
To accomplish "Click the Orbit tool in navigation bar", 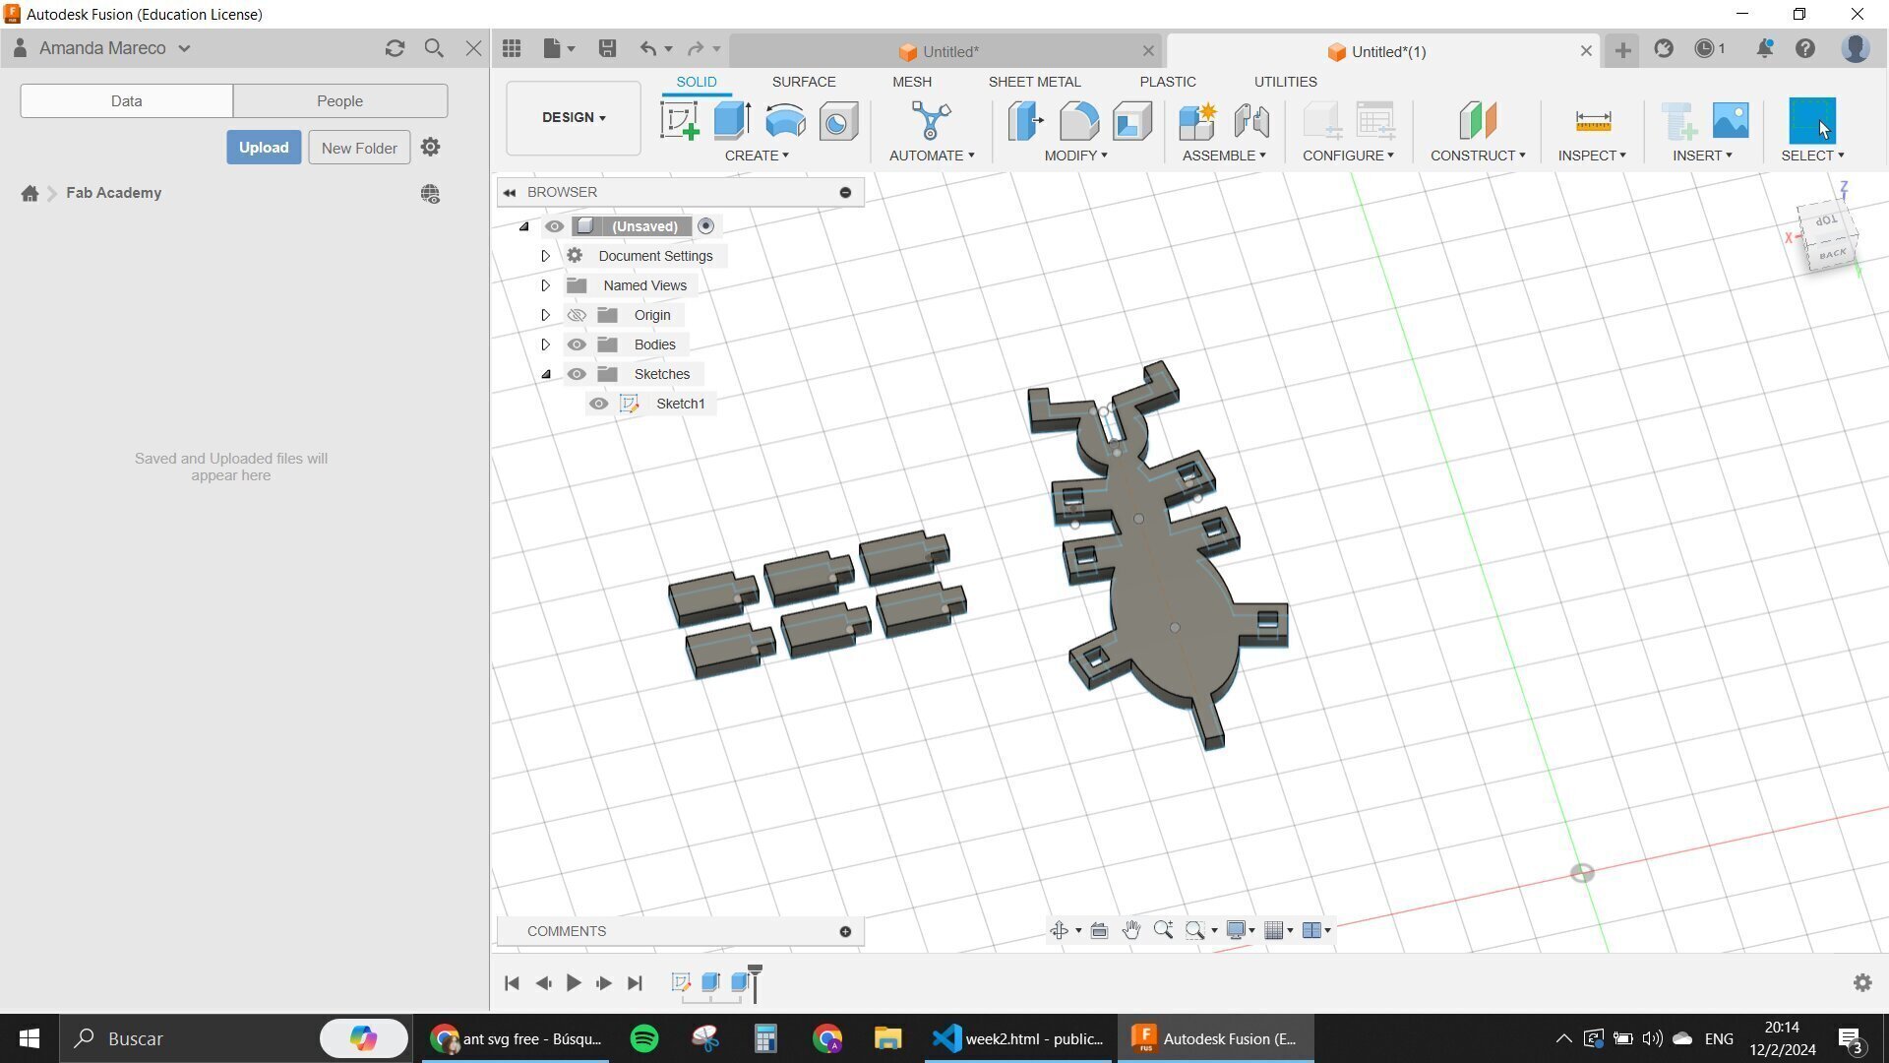I will click(1060, 930).
